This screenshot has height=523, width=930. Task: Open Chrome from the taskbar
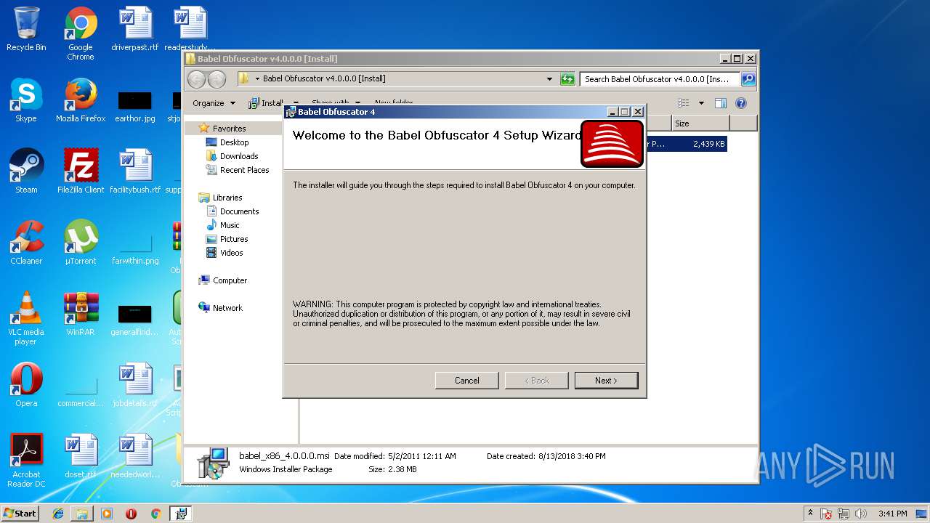click(x=155, y=514)
